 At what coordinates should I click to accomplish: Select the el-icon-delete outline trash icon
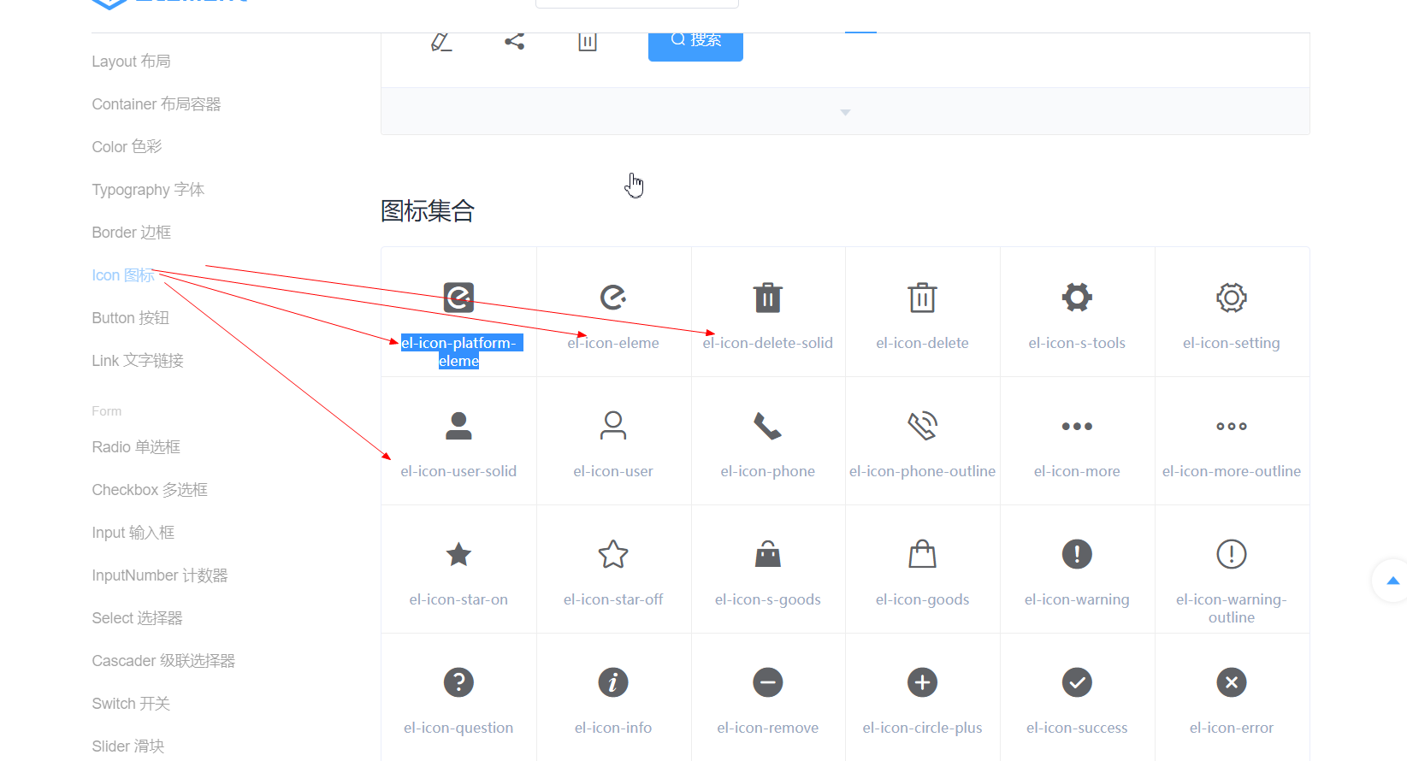pyautogui.click(x=922, y=298)
